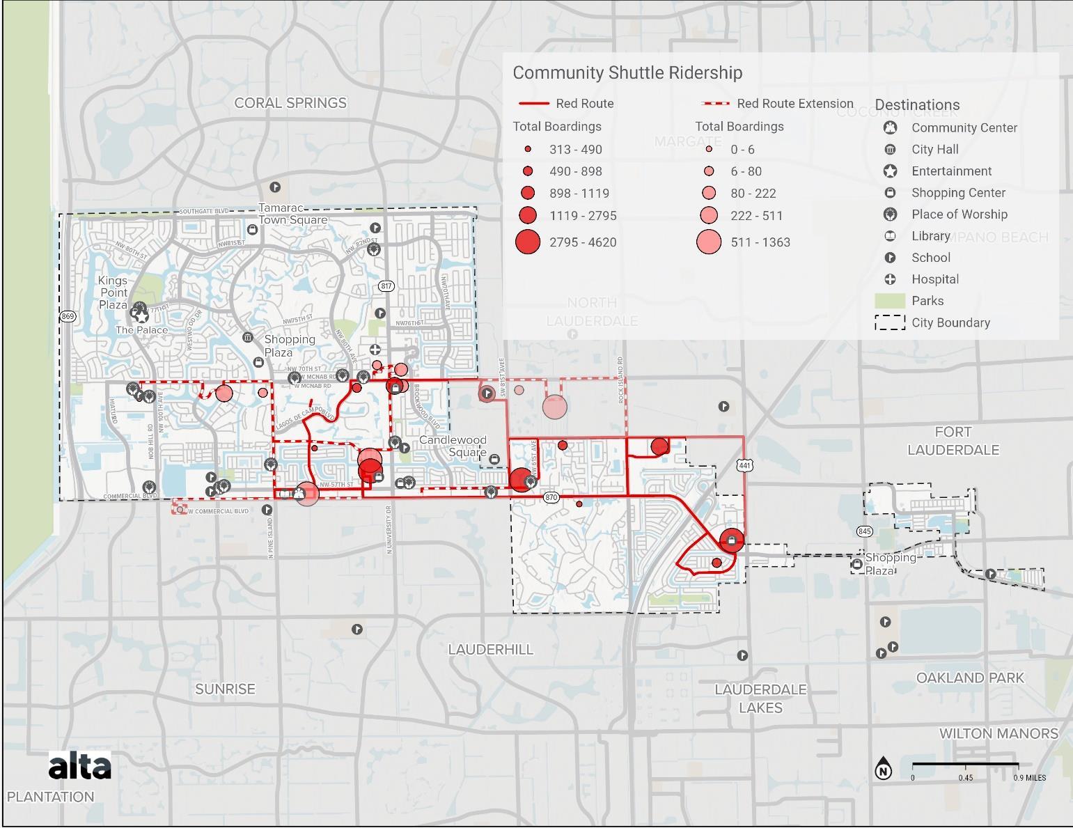Click the shopping icon below Tamarac Town Square
The image size is (1073, 828).
tap(252, 230)
